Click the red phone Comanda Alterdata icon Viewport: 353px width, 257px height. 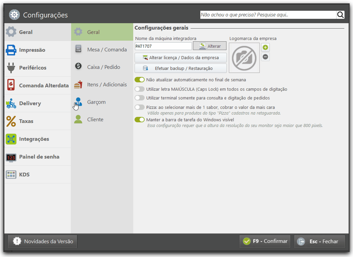point(11,85)
